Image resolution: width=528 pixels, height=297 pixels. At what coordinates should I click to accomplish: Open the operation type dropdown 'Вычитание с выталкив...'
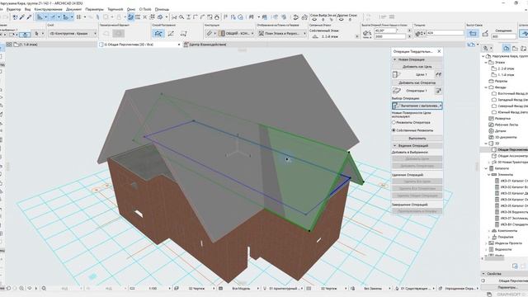[417, 106]
